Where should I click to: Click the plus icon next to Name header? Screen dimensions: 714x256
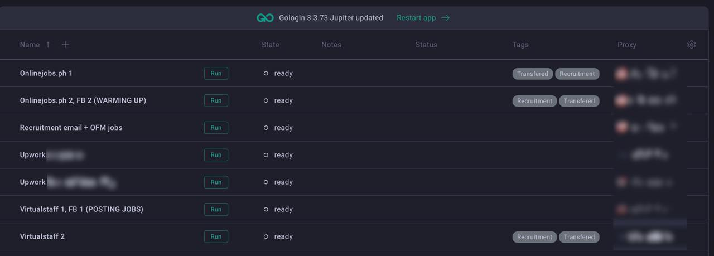[65, 45]
